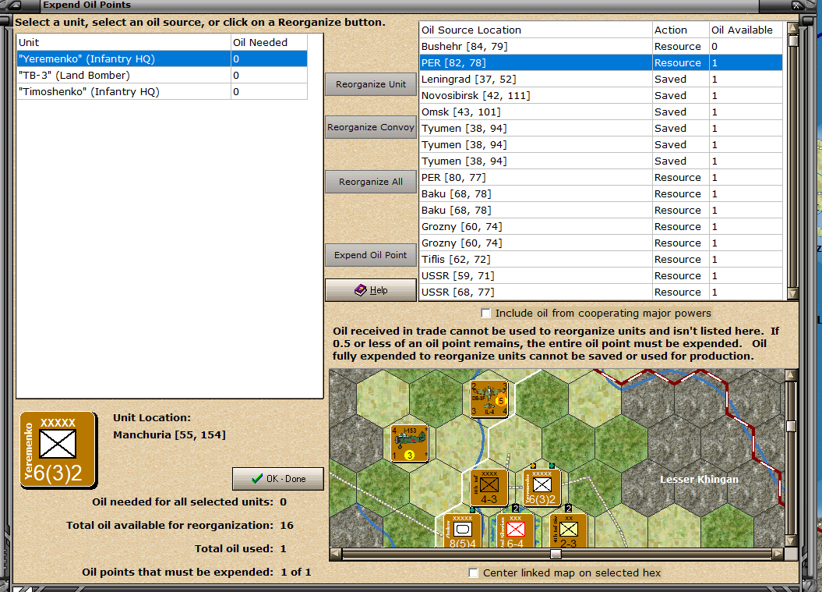Select the 8(5)4 armor HQ counter on map
The image size is (822, 592).
(x=462, y=530)
